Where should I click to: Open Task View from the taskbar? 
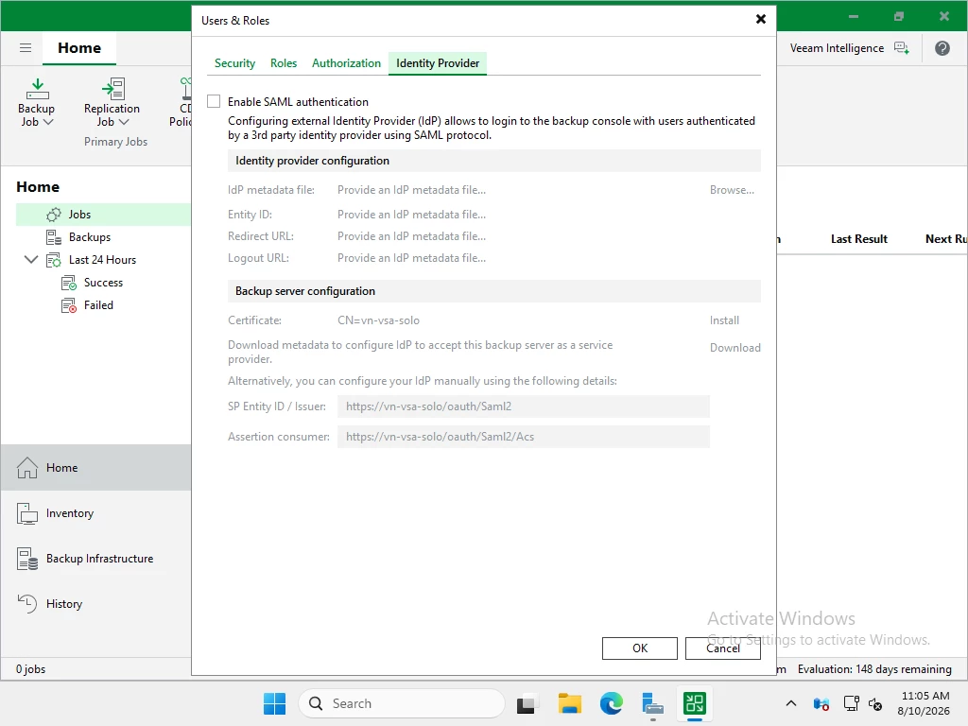click(x=526, y=703)
